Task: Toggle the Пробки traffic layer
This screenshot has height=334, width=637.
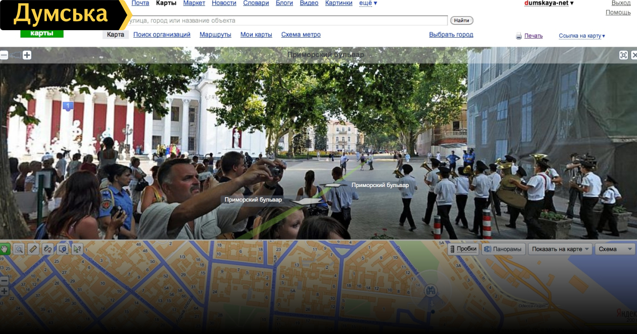Action: point(463,249)
